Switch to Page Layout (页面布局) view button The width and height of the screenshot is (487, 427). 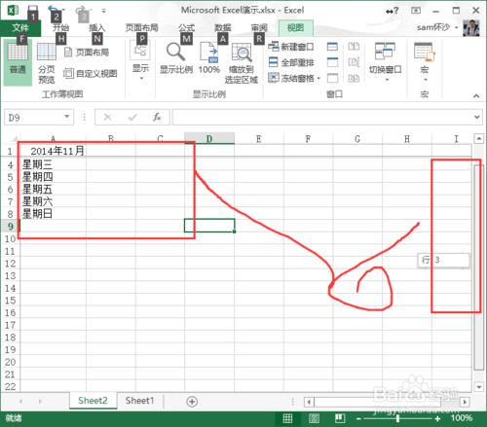87,53
